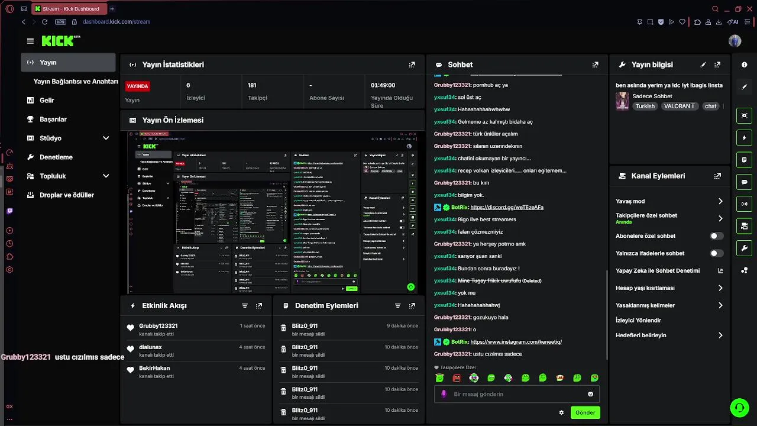Viewport: 757px width, 426px height.
Task: Reload the page in browser toolbar
Action: [44, 22]
